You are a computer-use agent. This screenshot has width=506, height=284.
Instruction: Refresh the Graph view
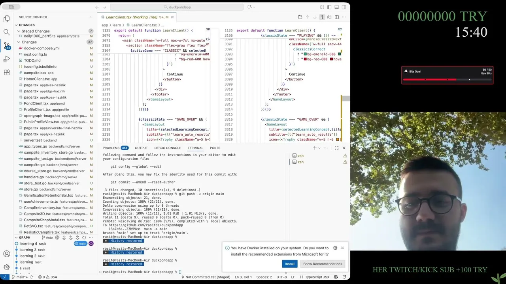pyautogui.click(x=84, y=237)
